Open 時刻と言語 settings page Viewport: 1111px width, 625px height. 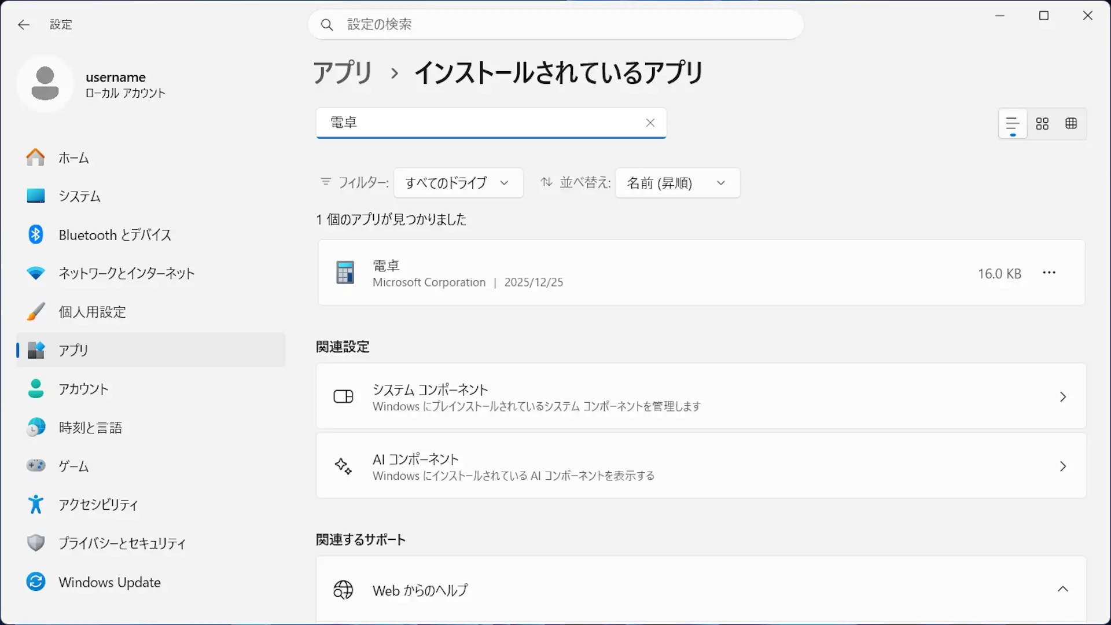point(151,428)
